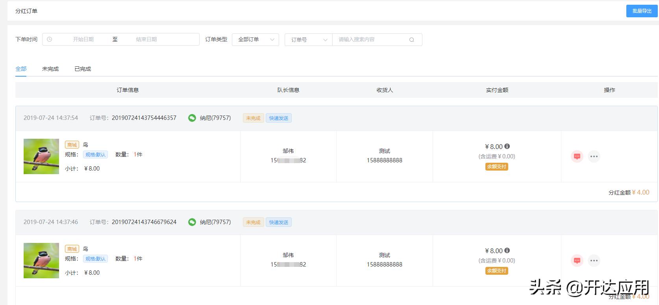Screen dimensions: 659x305
Task: Click the 实付金额 column header
Action: click(497, 90)
